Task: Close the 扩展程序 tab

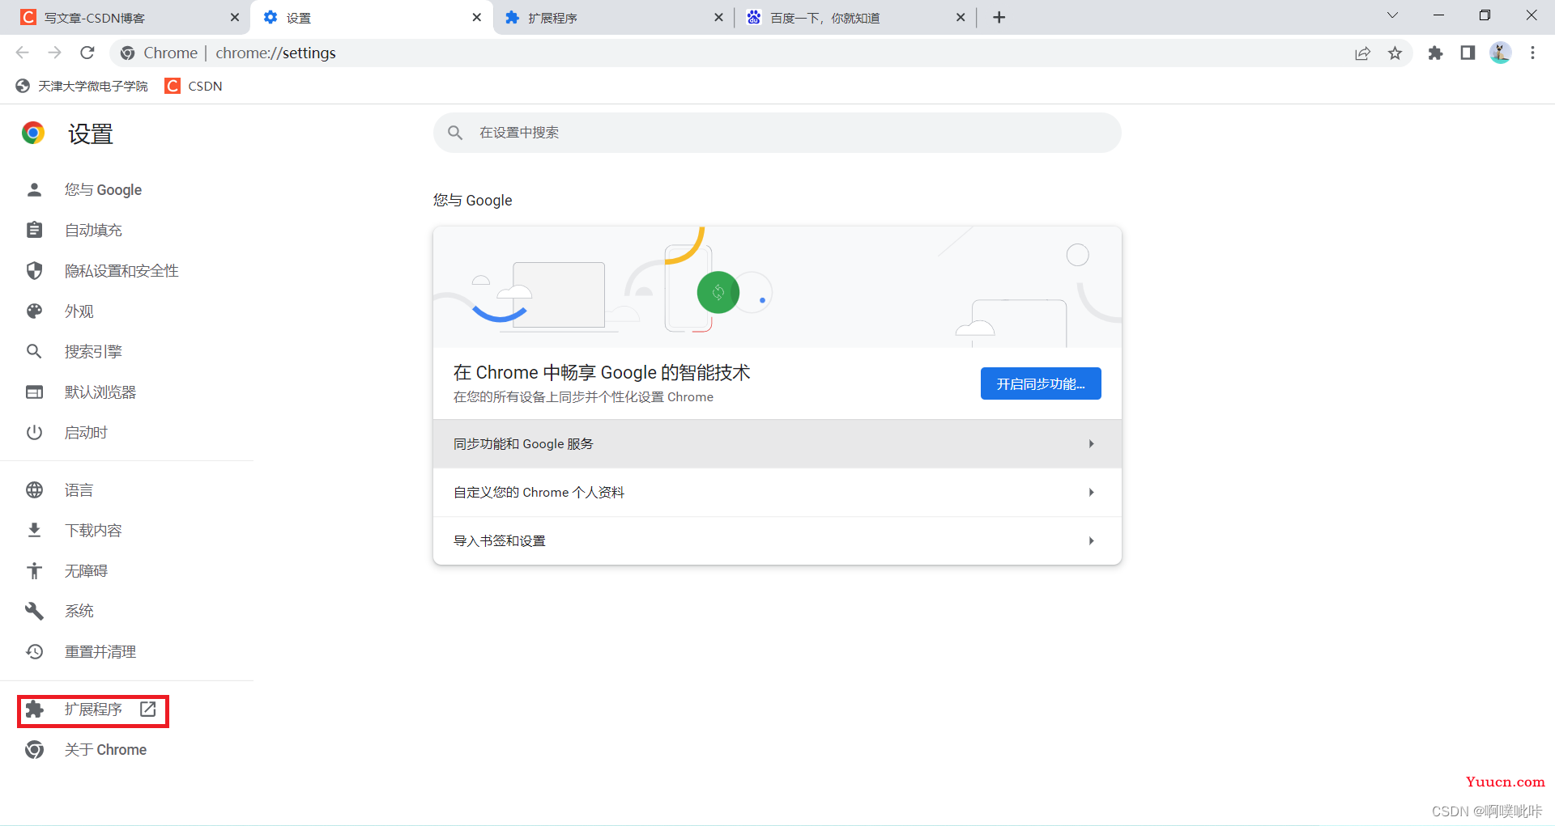Action: tap(718, 17)
